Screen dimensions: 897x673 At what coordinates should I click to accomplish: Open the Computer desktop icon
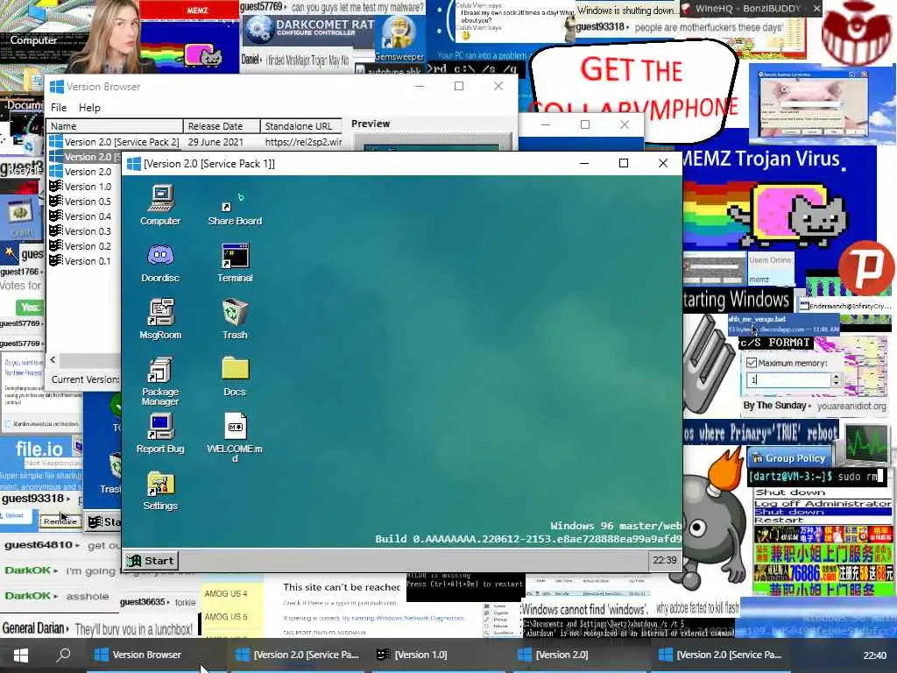[161, 204]
